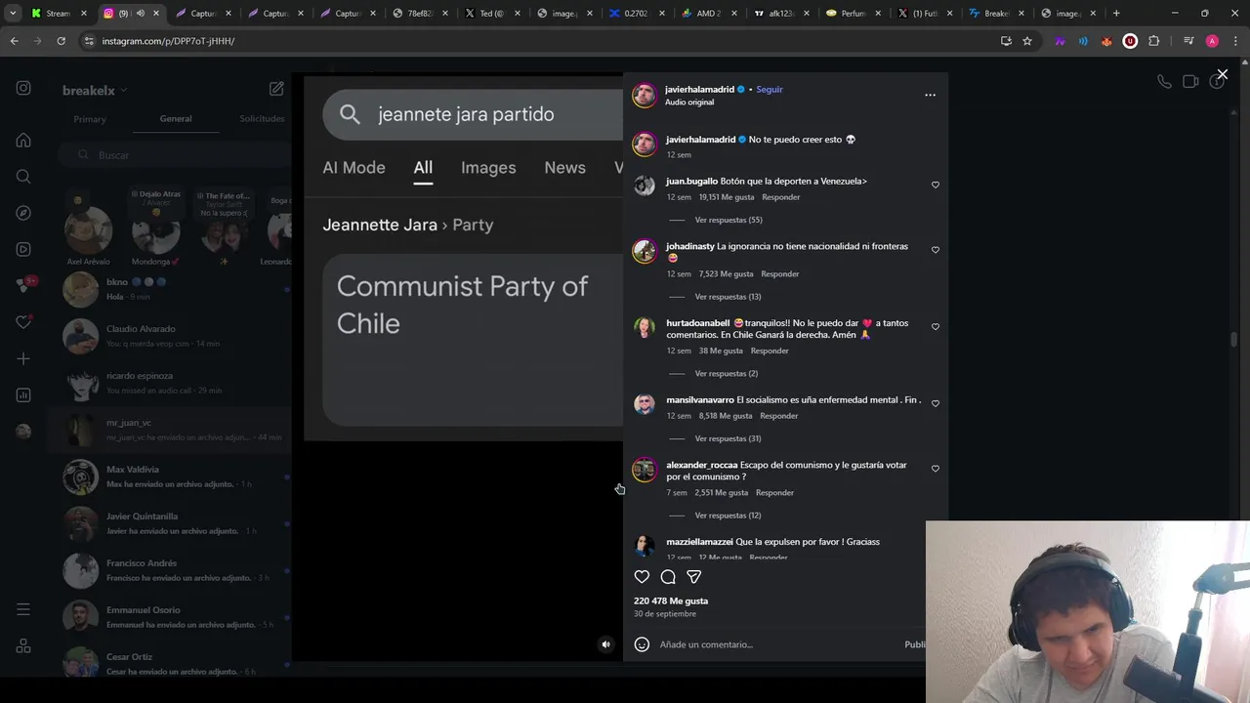The height and width of the screenshot is (703, 1250).
Task: Compose a new message with the pencil icon
Action: click(x=276, y=89)
